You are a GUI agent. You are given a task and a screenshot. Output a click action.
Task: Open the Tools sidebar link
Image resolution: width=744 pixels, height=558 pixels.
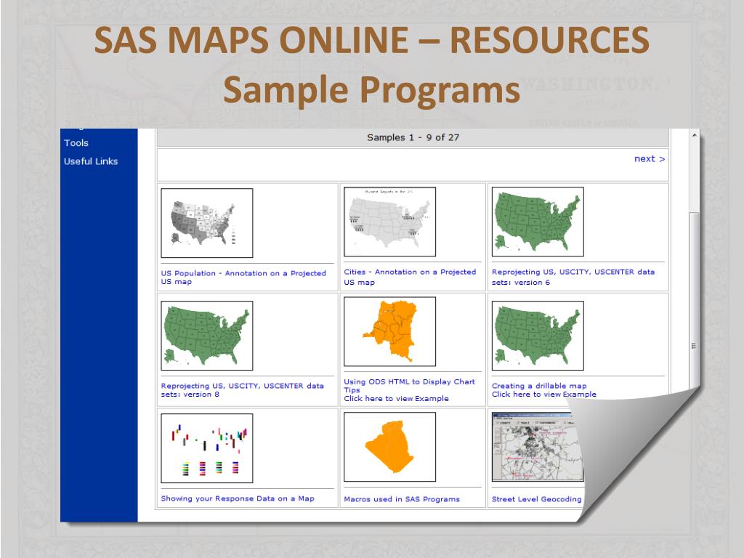(x=76, y=143)
